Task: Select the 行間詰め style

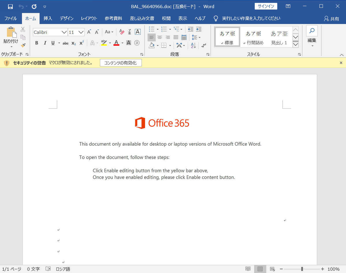Action: click(x=253, y=37)
